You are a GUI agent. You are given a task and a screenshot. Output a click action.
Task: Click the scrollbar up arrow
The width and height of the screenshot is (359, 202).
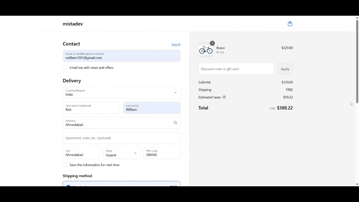357,18
